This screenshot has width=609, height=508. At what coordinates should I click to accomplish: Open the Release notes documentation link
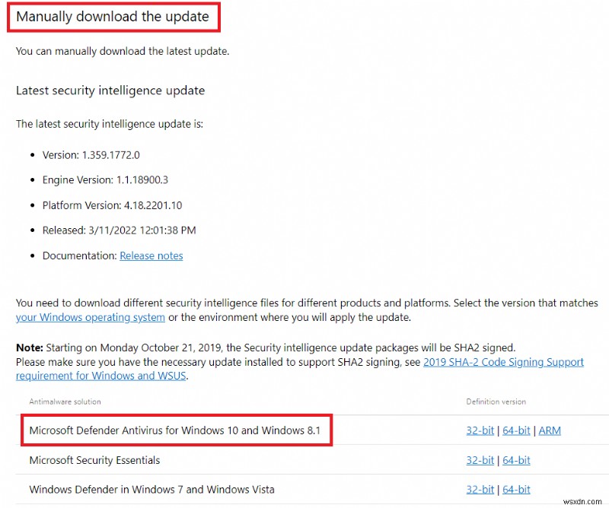pyautogui.click(x=151, y=256)
